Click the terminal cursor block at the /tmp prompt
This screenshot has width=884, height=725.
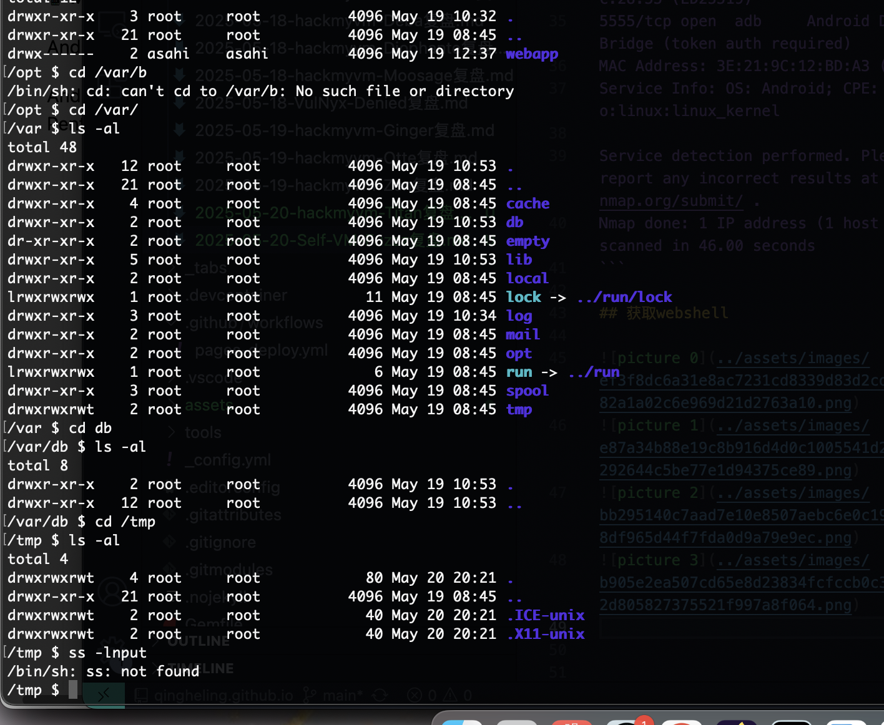tap(73, 689)
